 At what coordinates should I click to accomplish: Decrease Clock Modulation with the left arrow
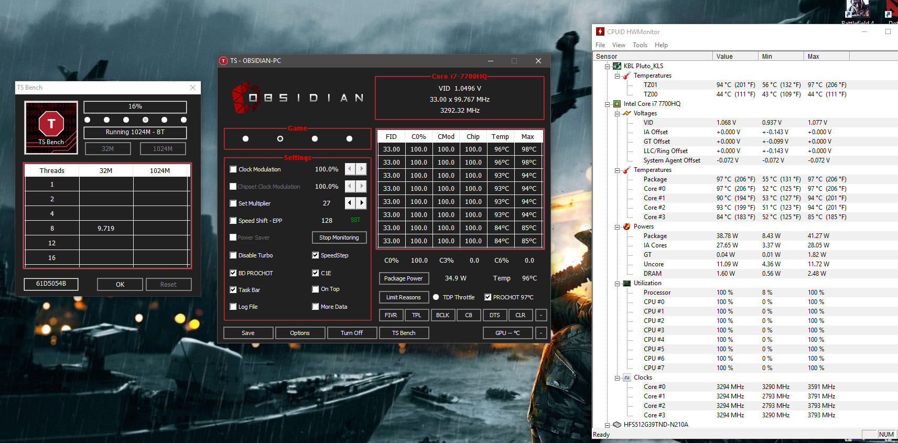350,169
